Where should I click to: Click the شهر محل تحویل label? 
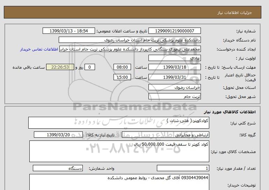click(240, 97)
